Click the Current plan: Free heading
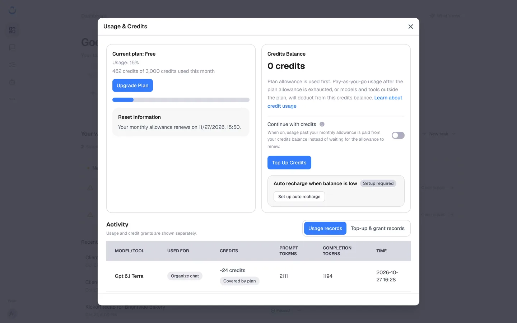Screen dimensions: 517x323 click(x=134, y=54)
